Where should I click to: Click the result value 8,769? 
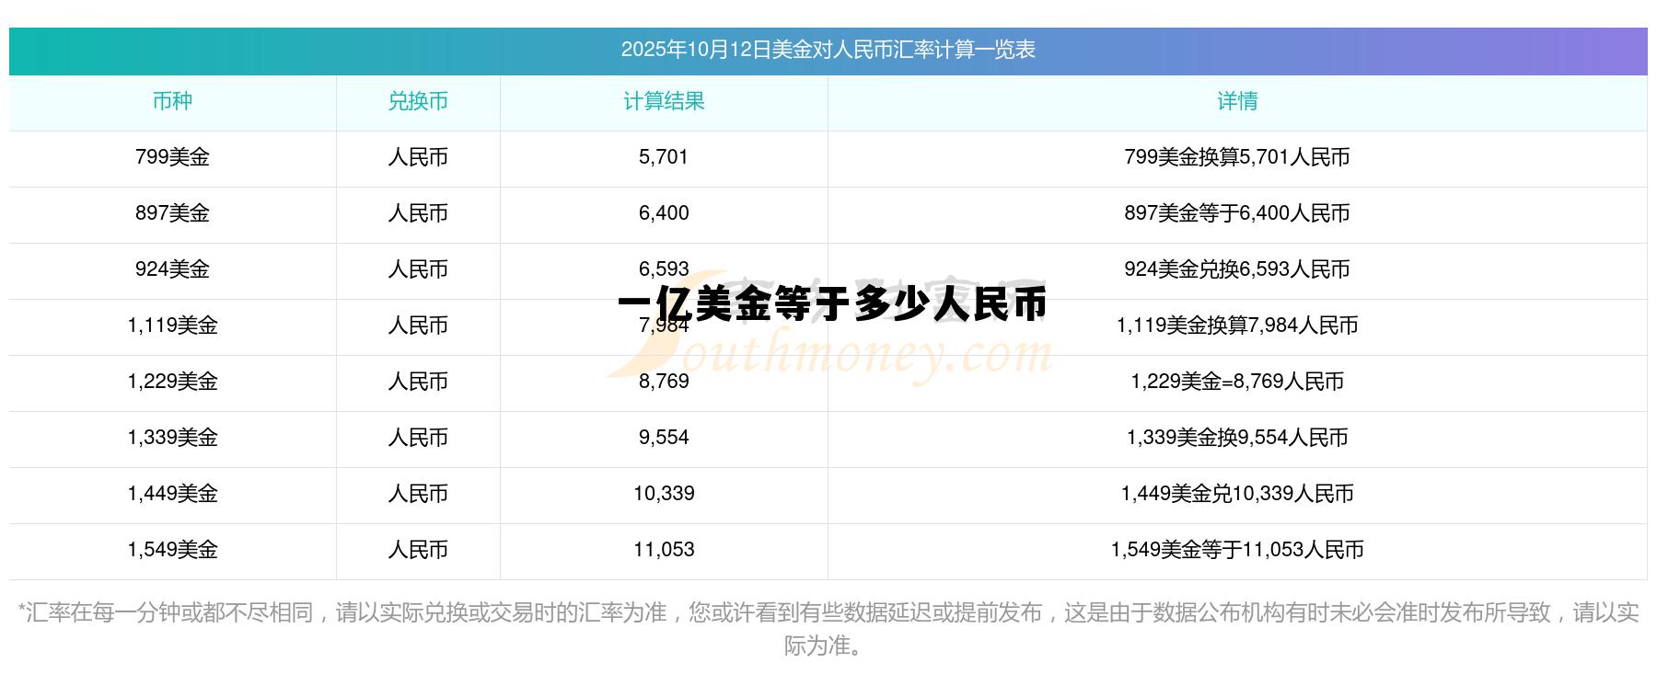point(664,382)
